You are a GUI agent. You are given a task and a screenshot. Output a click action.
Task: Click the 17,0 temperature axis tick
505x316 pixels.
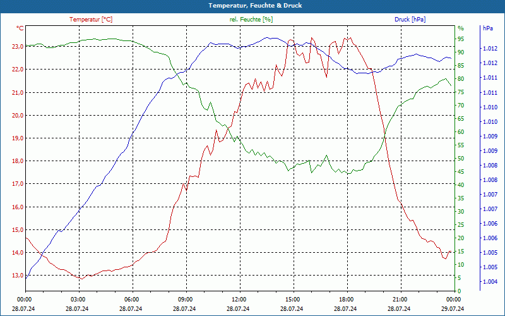click(18, 184)
